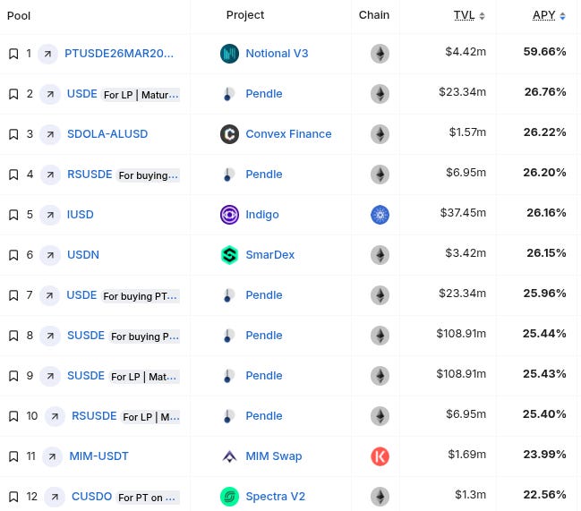This screenshot has height=511, width=581.
Task: Click the Notional V3 project logo
Action: pos(229,54)
